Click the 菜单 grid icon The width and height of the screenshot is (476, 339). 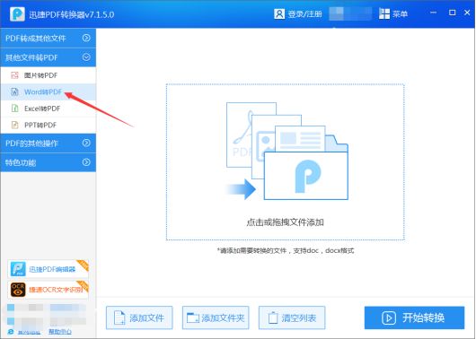384,13
